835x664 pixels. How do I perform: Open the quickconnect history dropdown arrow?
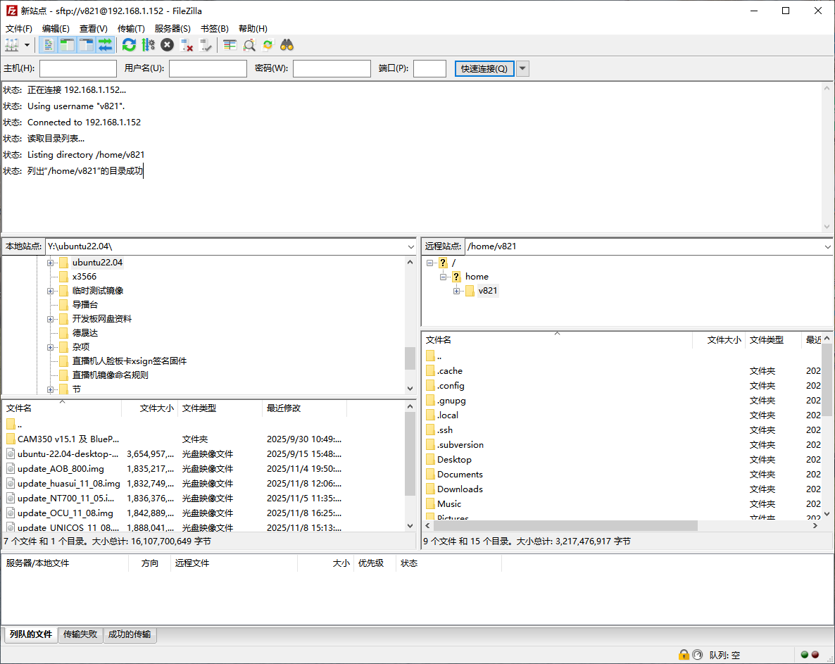[x=523, y=69]
